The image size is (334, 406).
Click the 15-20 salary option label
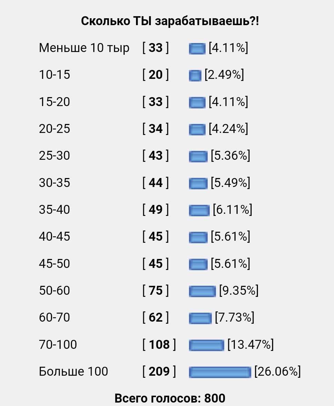[54, 102]
